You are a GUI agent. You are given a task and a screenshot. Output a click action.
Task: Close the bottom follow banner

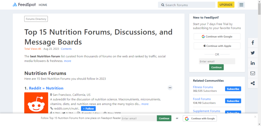tap(255, 117)
